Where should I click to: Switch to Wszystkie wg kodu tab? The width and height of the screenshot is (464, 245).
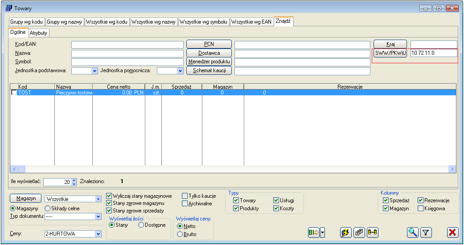coord(107,21)
